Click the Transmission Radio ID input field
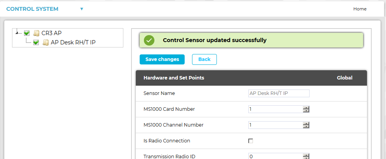 coord(275,156)
